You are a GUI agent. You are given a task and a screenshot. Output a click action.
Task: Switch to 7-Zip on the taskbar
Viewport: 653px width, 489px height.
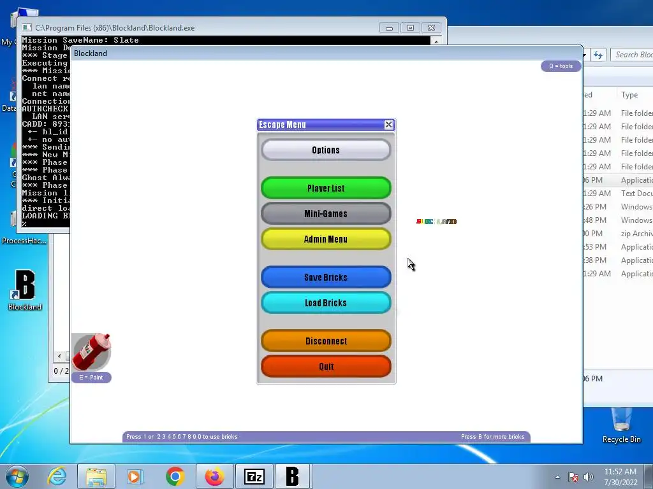point(254,476)
